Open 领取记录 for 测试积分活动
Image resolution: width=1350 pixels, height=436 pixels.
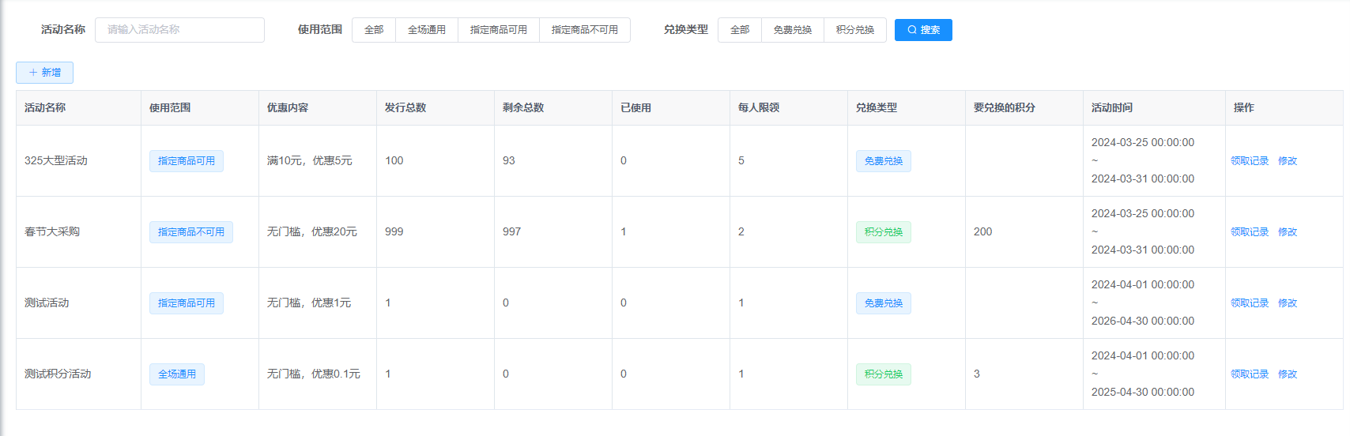1249,374
